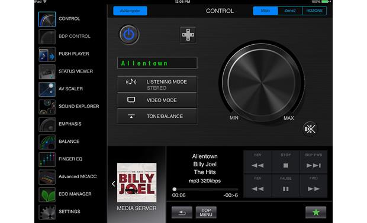Click the Billy Joel album artwork
367x223 pixels.
point(137,182)
